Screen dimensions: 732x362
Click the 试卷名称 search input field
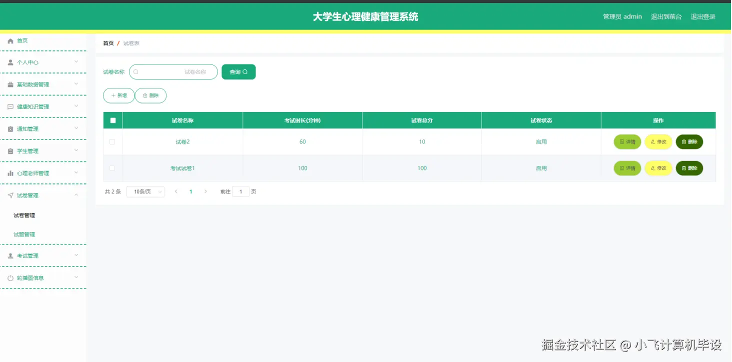coord(173,72)
